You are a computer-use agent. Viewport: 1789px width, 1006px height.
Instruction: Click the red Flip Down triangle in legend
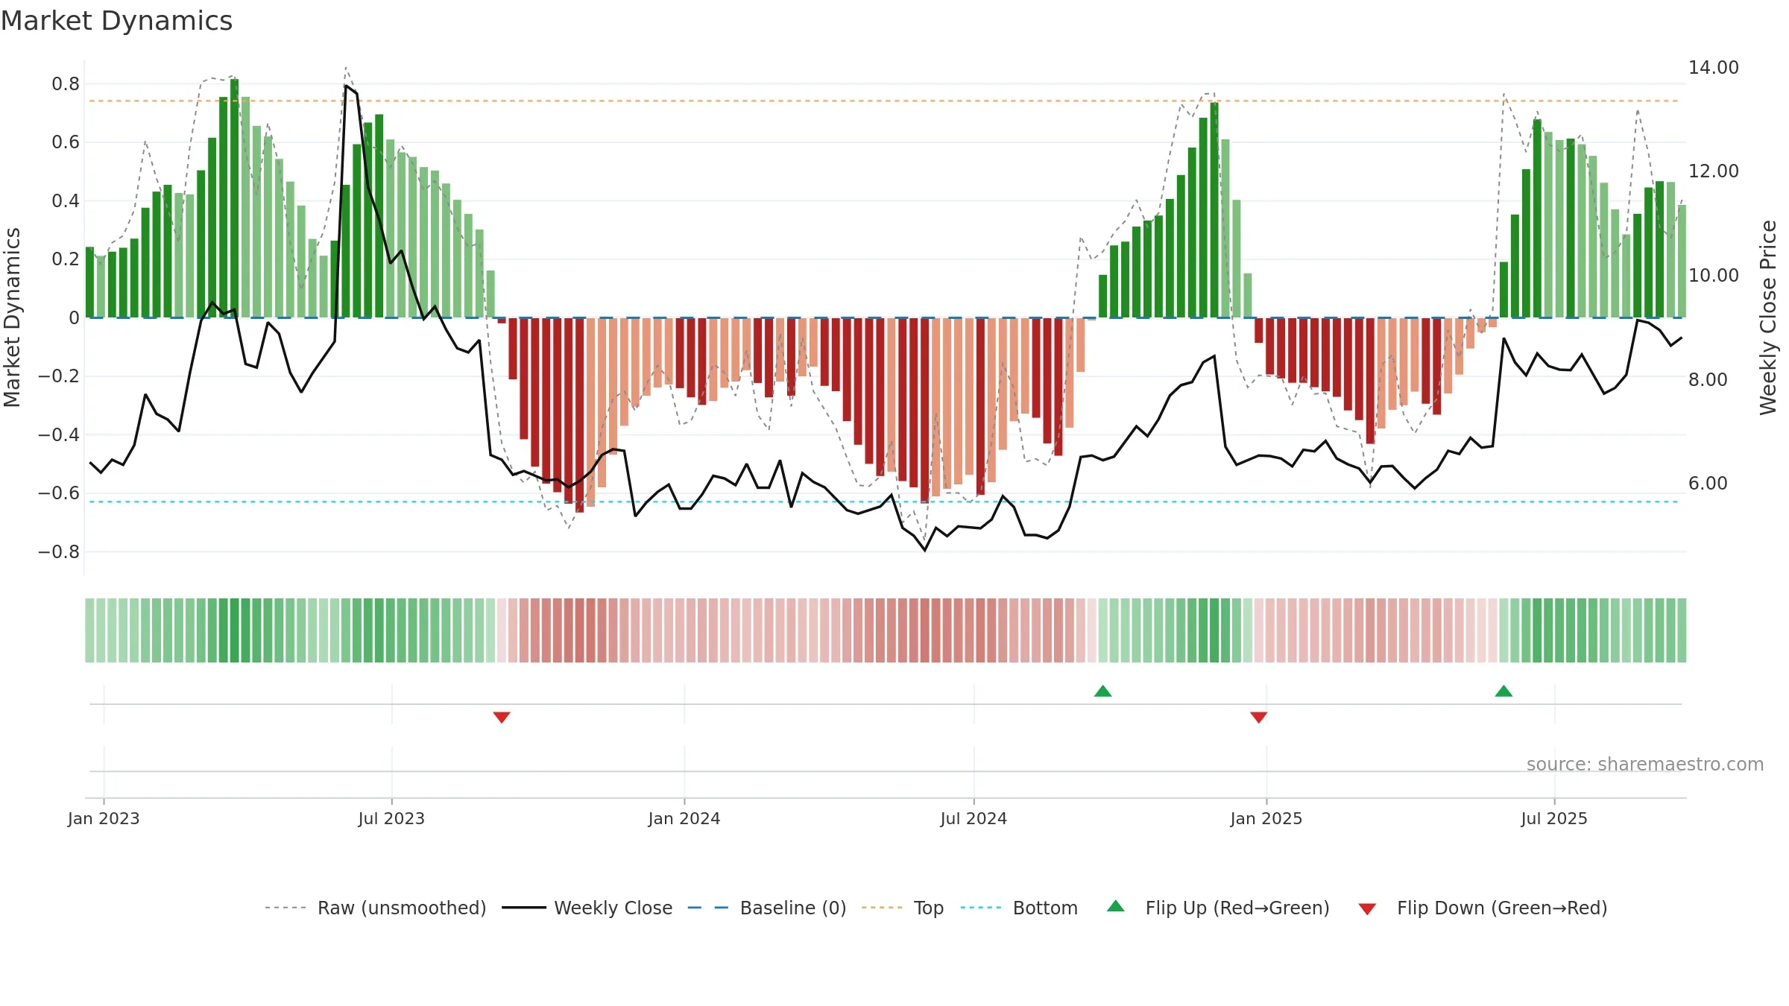tap(1367, 909)
